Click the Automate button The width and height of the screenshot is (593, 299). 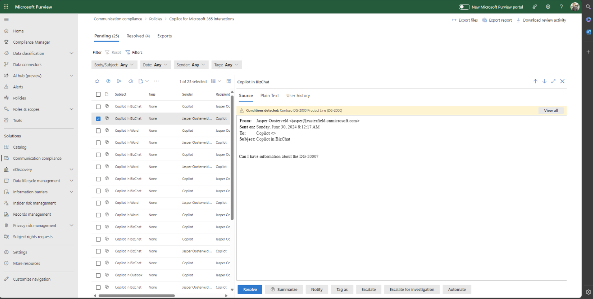coord(457,290)
